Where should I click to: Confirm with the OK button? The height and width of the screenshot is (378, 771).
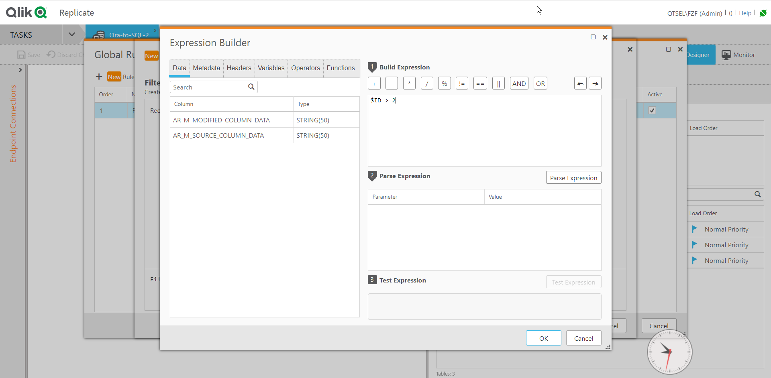543,338
